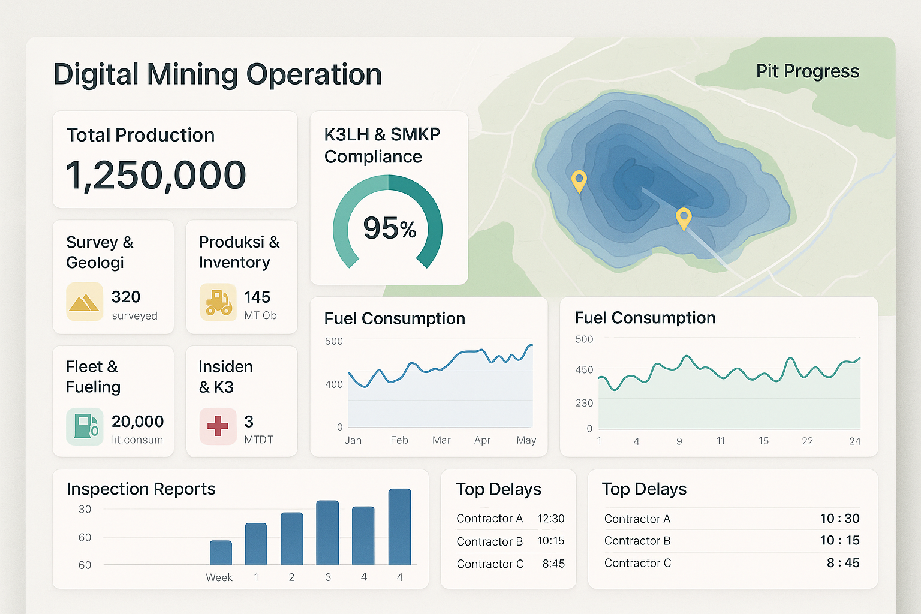The width and height of the screenshot is (921, 614).
Task: Select the map pin on the pit's left rim
Action: click(x=579, y=180)
